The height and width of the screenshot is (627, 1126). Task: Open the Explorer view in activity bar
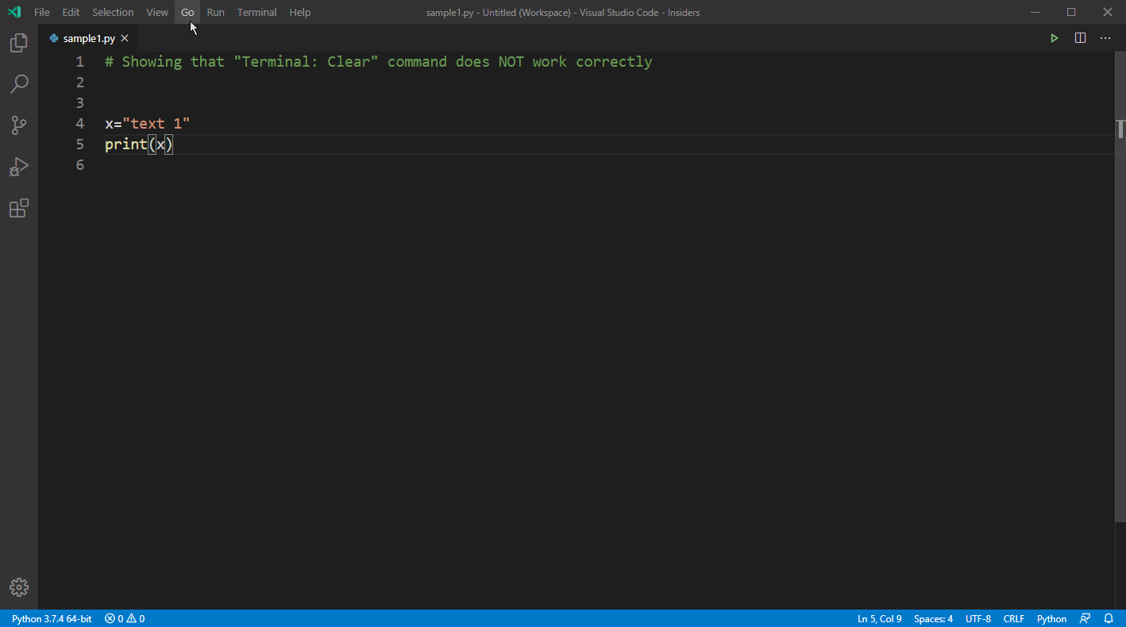[x=19, y=43]
